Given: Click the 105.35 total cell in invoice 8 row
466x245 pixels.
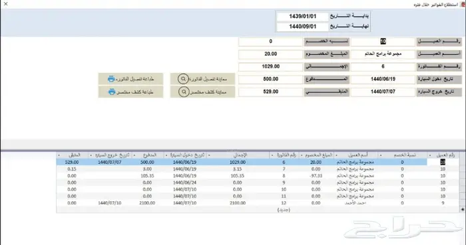Looking at the screenshot, I should [x=238, y=176].
